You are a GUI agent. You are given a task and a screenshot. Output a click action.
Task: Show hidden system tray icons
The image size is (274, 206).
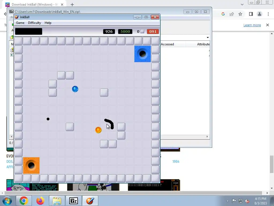(x=227, y=201)
